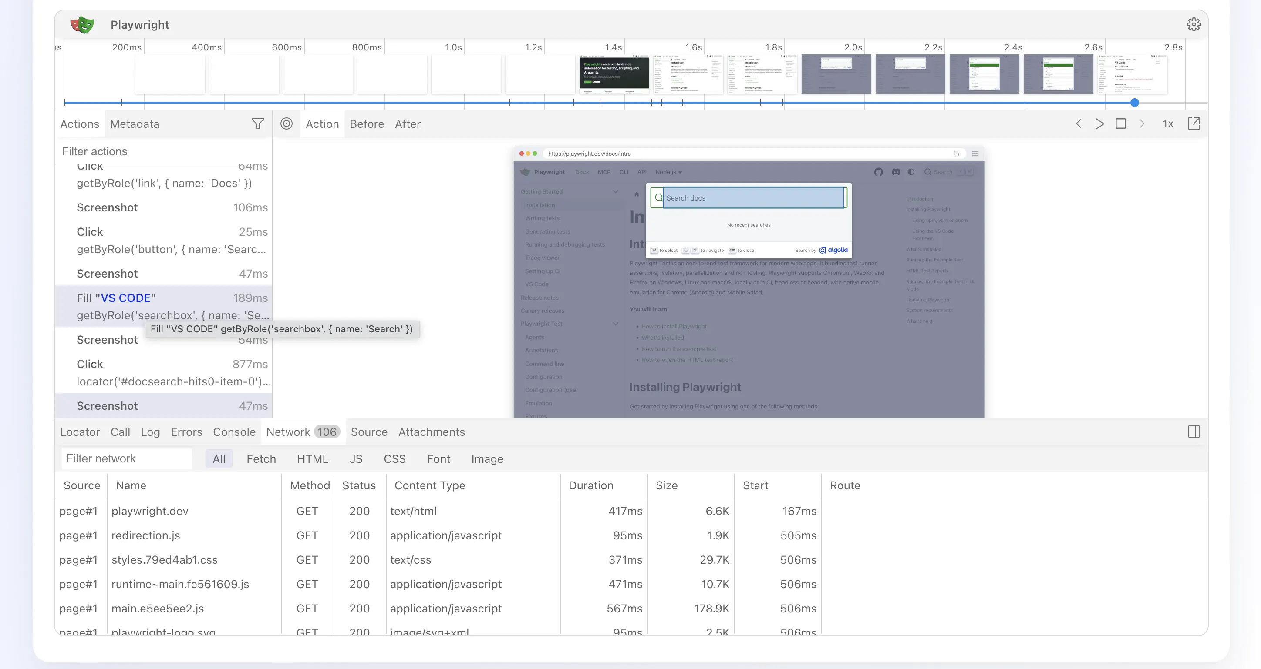Move the timeline position handle
This screenshot has width=1261, height=669.
point(1134,103)
